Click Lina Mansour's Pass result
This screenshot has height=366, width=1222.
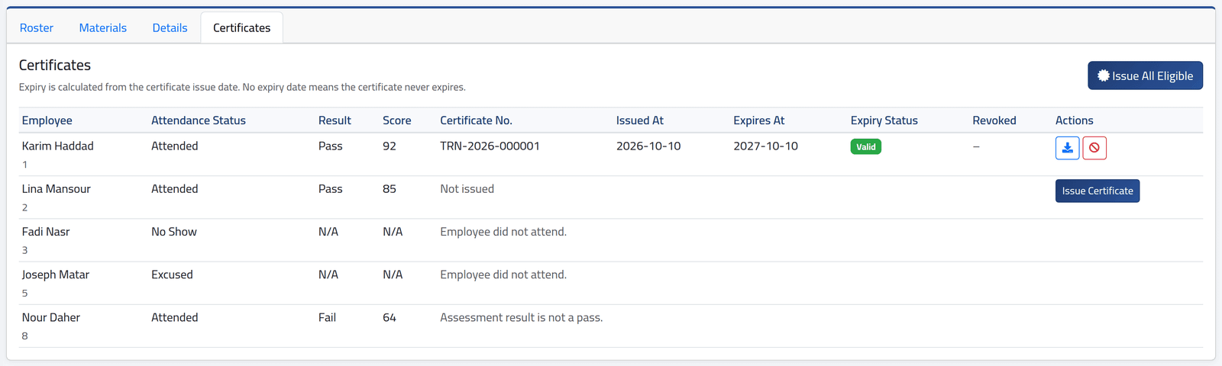(x=331, y=188)
